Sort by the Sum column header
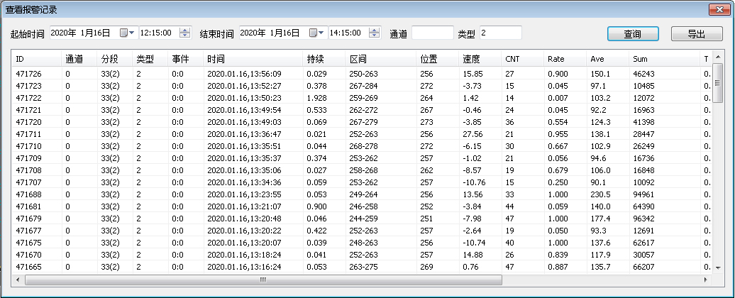This screenshot has height=298, width=735. (665, 59)
